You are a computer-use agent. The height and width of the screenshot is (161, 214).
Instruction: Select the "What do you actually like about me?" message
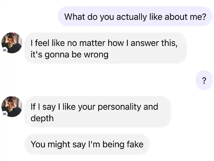click(135, 16)
